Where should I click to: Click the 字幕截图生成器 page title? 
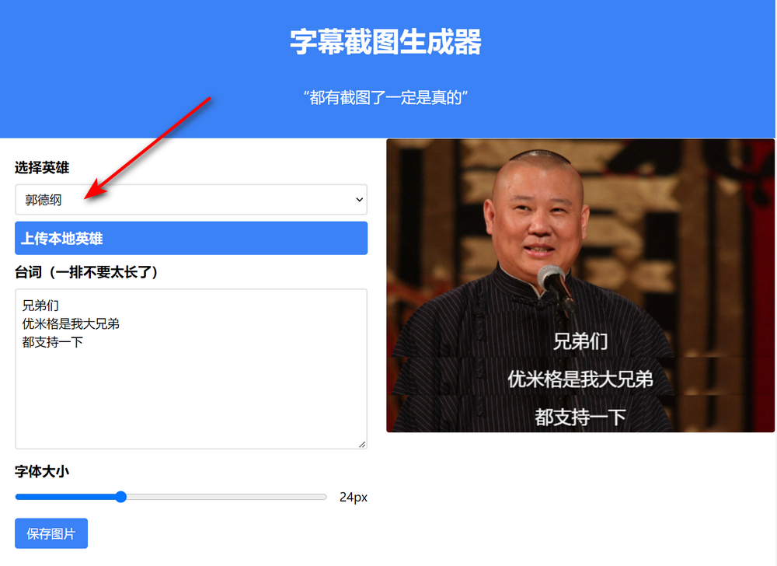pyautogui.click(x=386, y=42)
